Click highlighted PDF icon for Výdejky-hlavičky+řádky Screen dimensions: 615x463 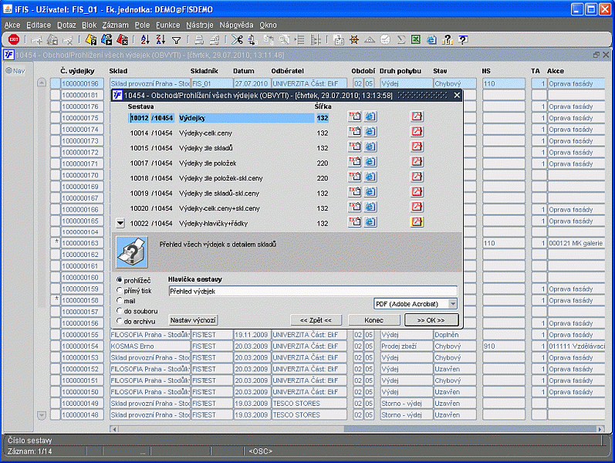(x=417, y=222)
